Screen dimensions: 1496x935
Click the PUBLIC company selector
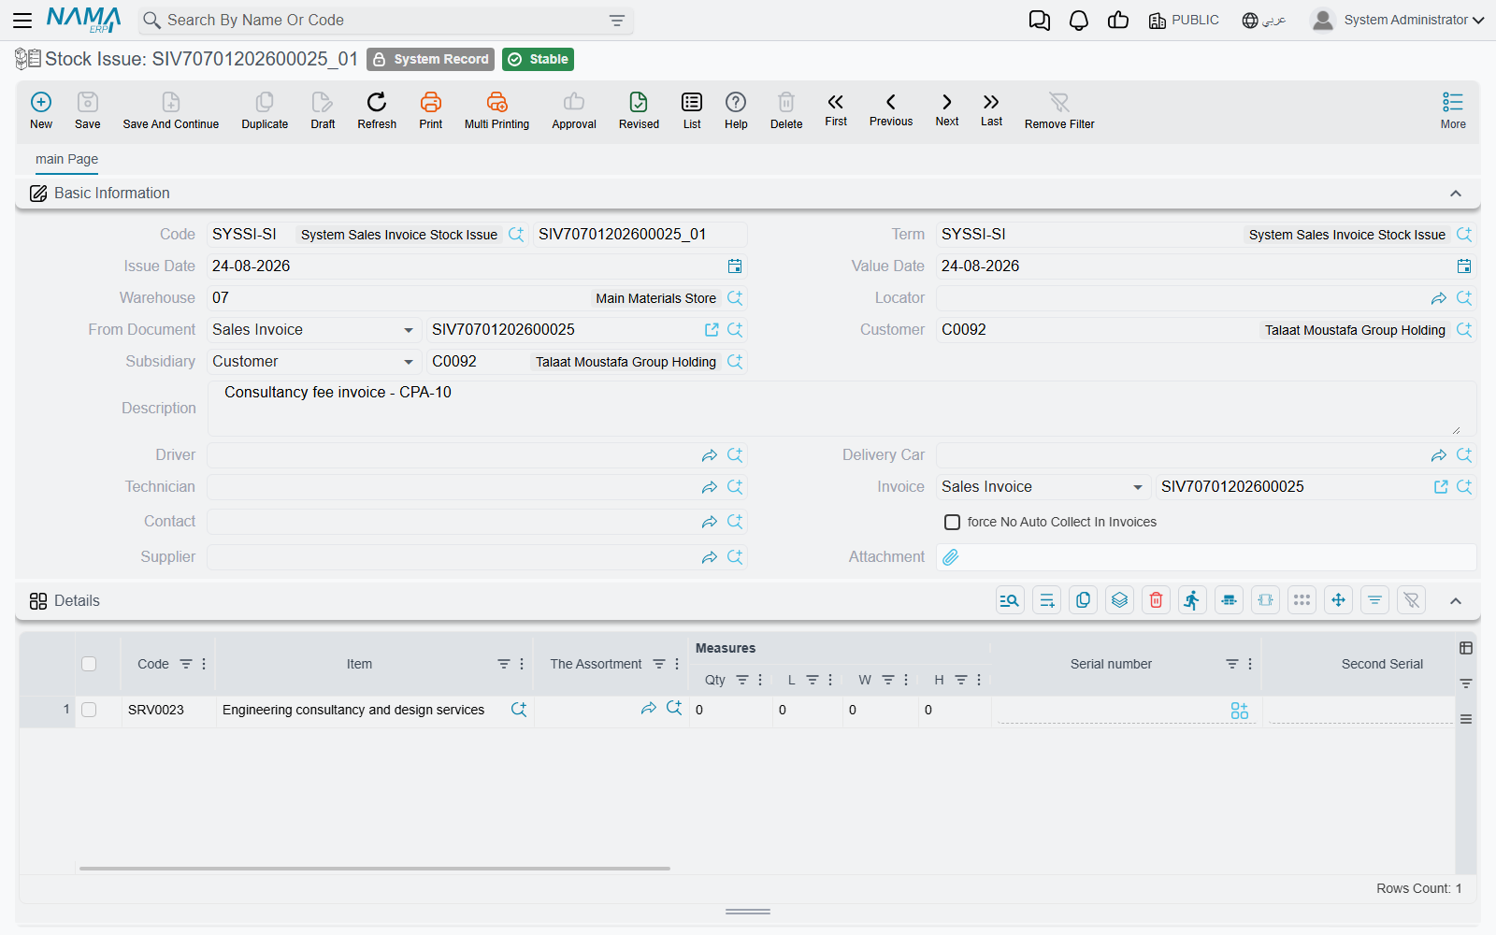coord(1184,21)
